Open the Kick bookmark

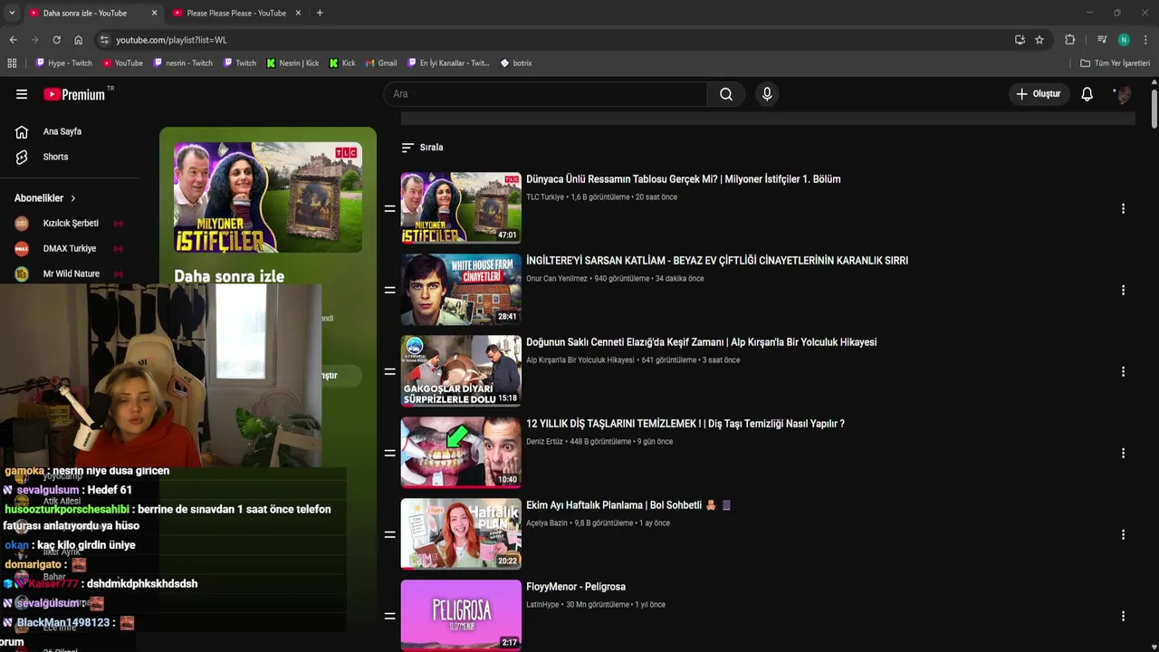[342, 63]
